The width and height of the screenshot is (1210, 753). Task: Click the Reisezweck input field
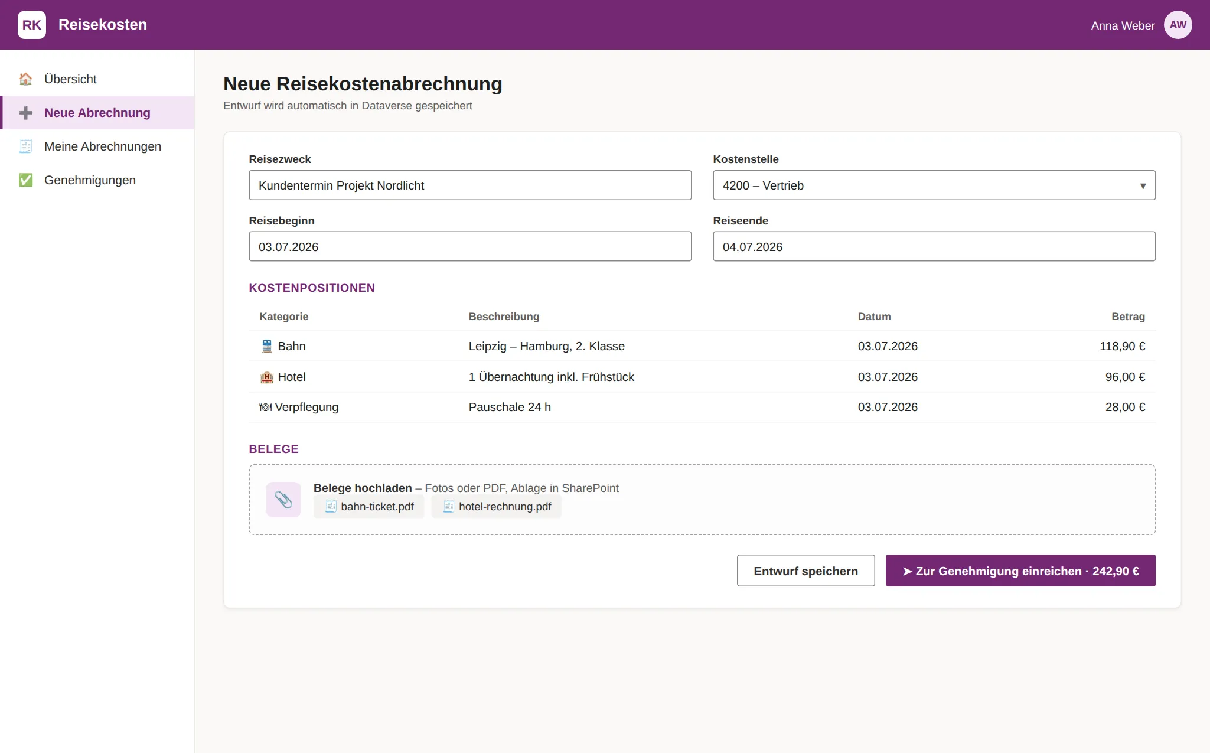point(470,185)
